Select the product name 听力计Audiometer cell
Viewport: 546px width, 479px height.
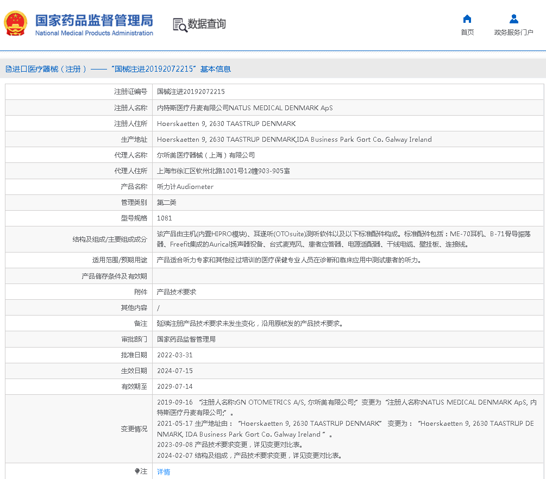(185, 187)
